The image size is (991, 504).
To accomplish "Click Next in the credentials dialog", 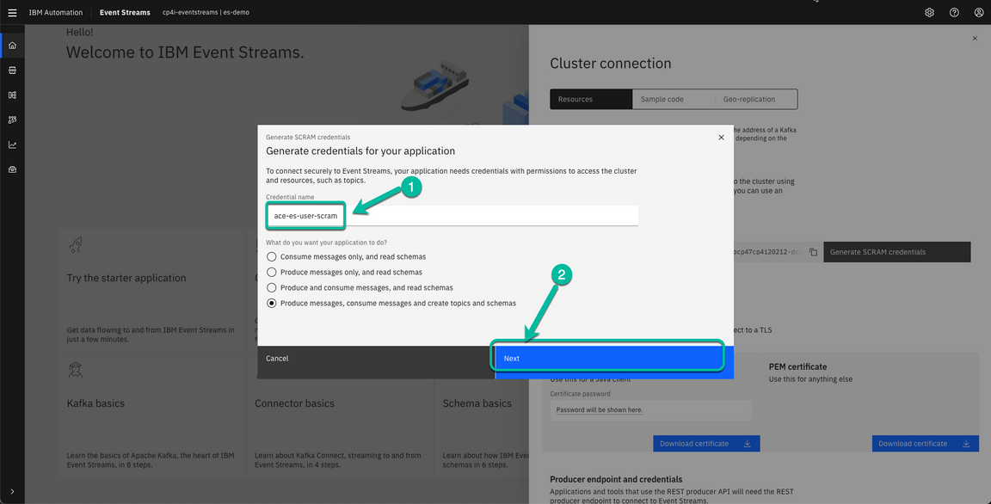I will click(x=608, y=358).
